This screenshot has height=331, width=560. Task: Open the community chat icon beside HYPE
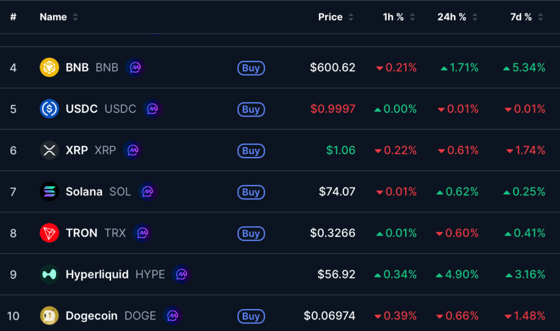coord(182,275)
